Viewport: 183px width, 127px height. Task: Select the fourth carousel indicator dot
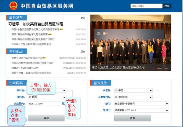165,68
